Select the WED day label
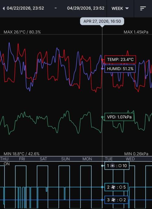Image resolution: width=152 pixels, height=209 pixels. click(x=130, y=159)
